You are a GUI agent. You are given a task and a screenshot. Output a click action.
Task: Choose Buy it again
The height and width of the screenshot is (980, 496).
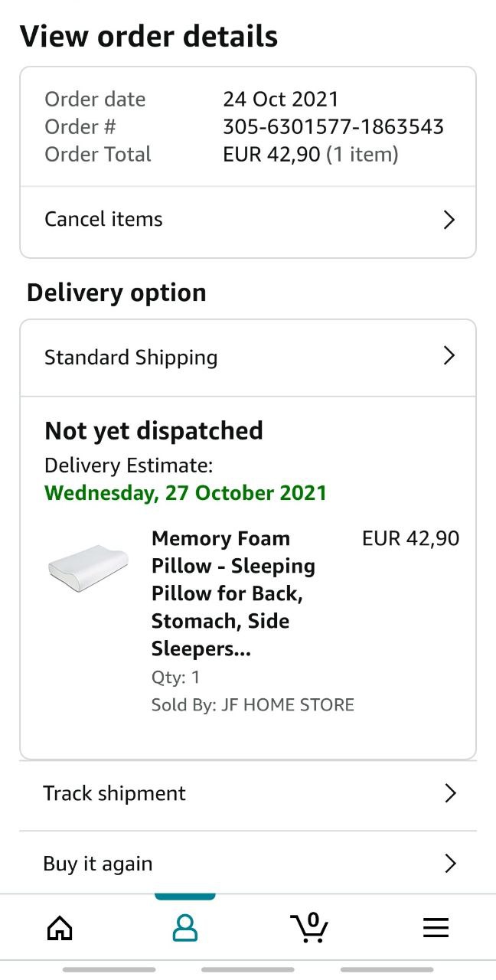pyautogui.click(x=98, y=864)
